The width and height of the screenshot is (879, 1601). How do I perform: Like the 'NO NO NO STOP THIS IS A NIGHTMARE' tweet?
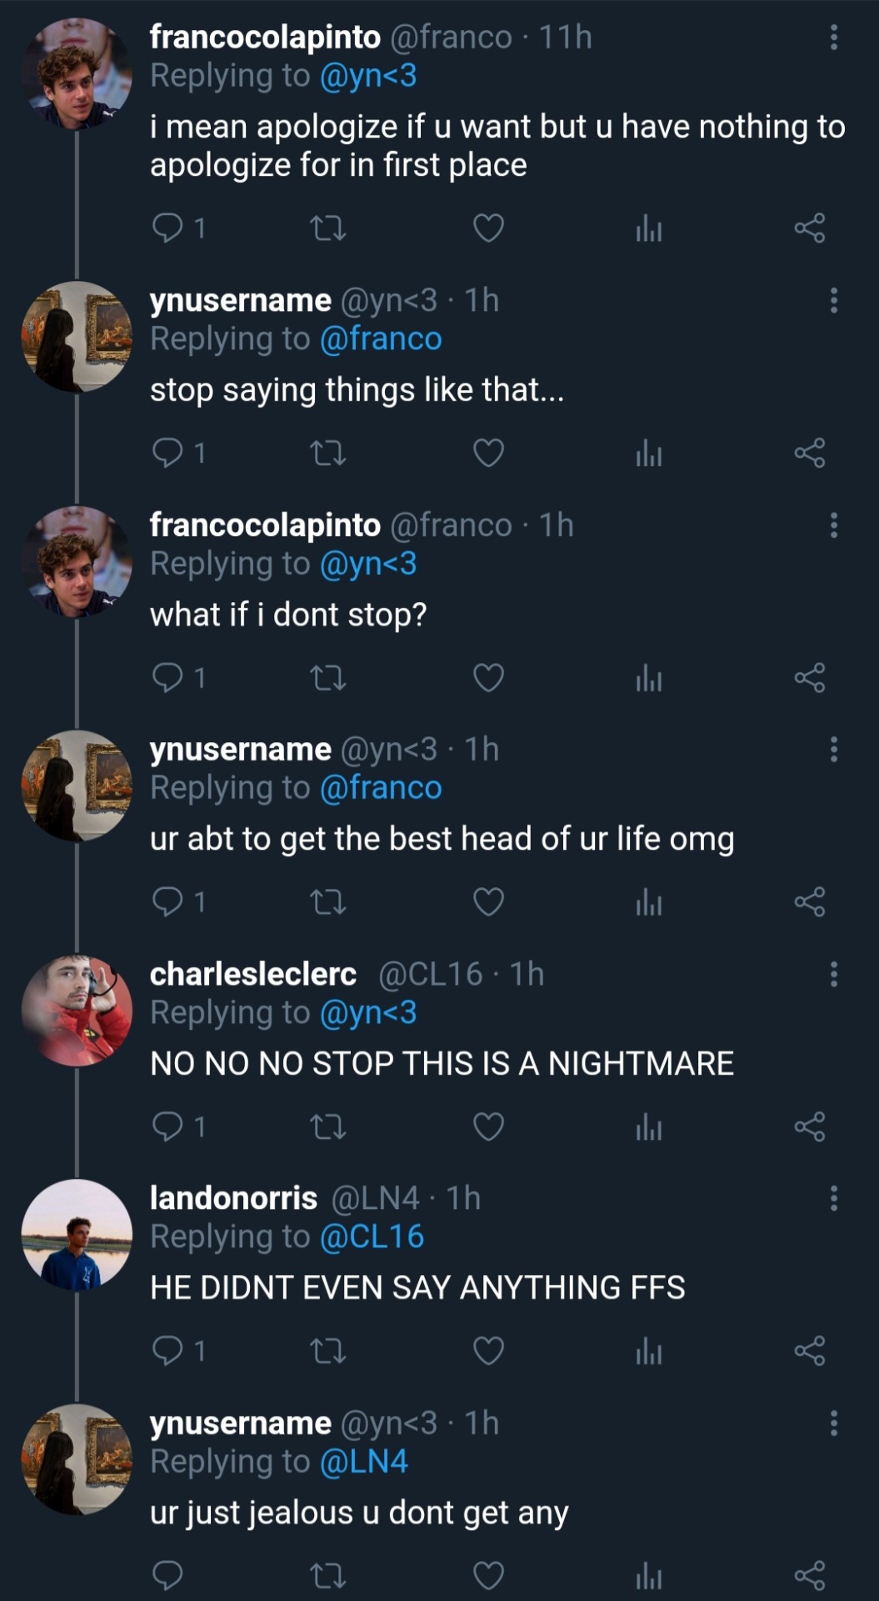point(488,1127)
